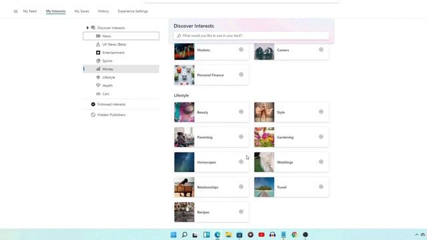This screenshot has height=240, width=427.
Task: Select Cars category in sidebar
Action: click(x=121, y=94)
